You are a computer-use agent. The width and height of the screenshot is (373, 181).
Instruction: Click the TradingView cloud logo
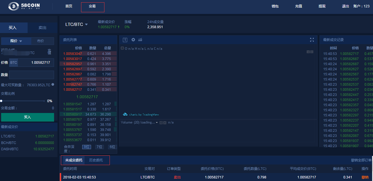(x=125, y=114)
